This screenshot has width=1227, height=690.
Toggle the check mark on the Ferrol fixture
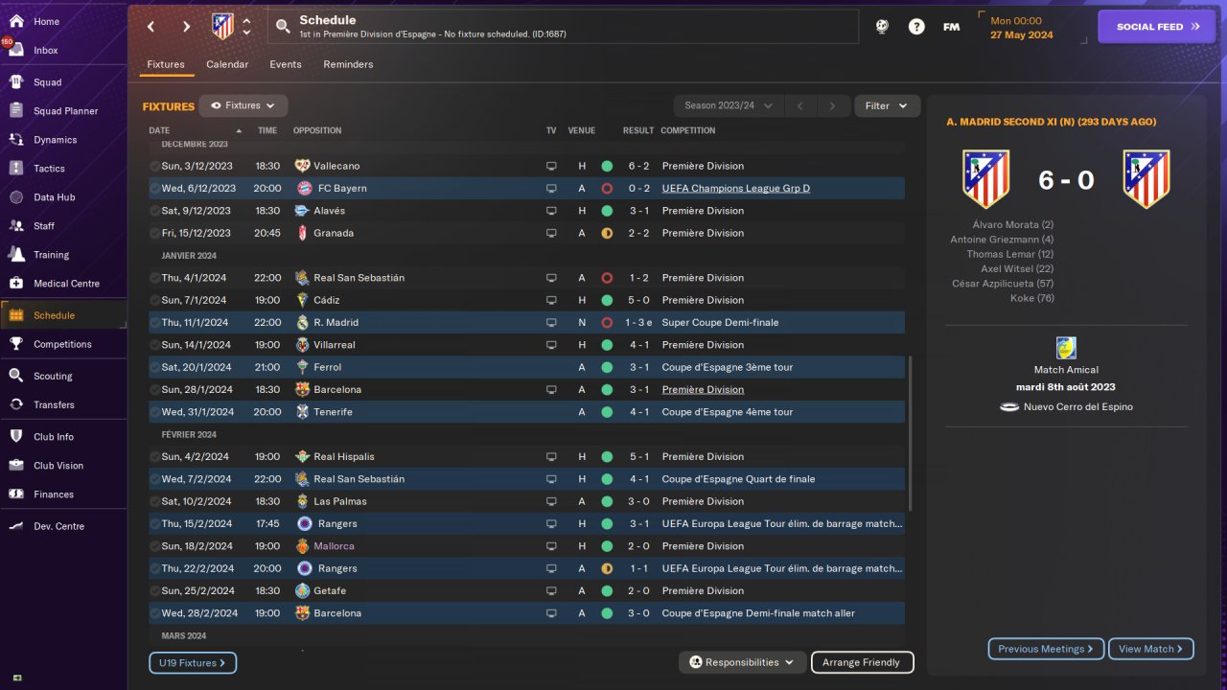pos(154,367)
